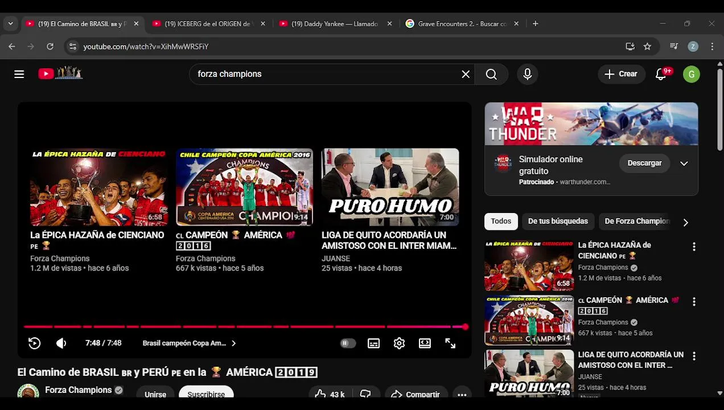Screen dimensions: 724x410
Task: Open a new browser tab
Action: [x=535, y=24]
